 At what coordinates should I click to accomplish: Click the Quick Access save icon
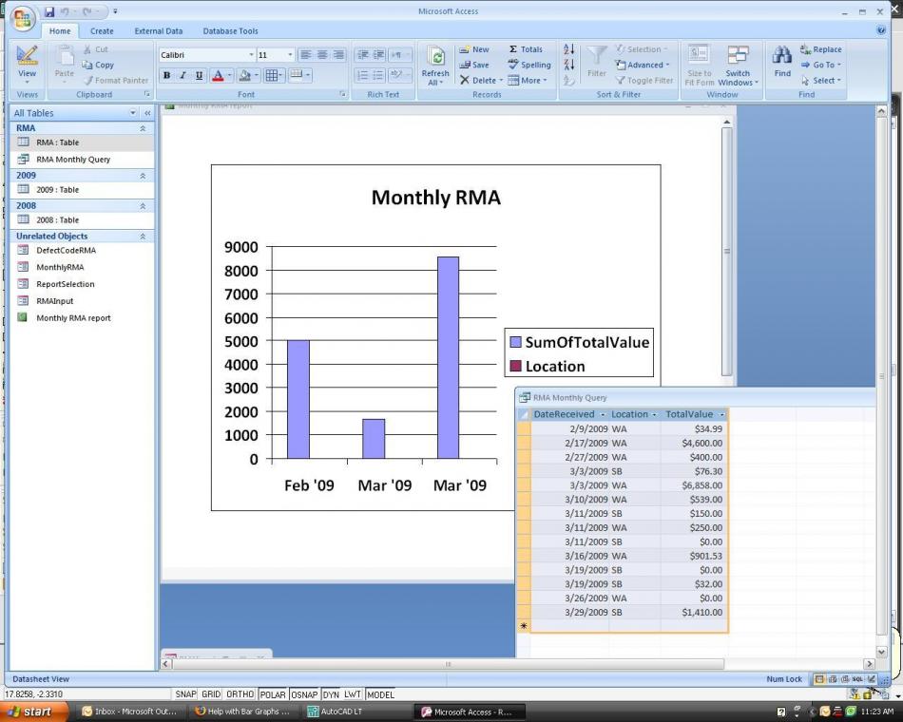[49, 11]
